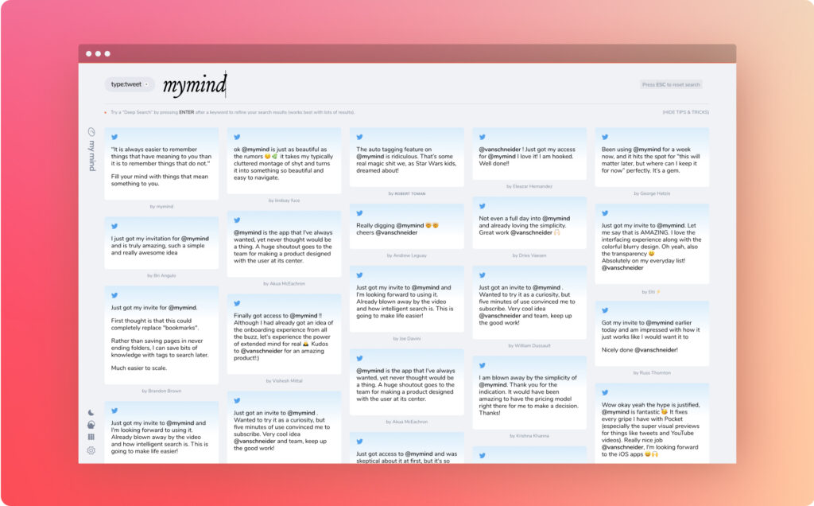814x506 pixels.
Task: Open settings via the gear icon
Action: tap(91, 450)
